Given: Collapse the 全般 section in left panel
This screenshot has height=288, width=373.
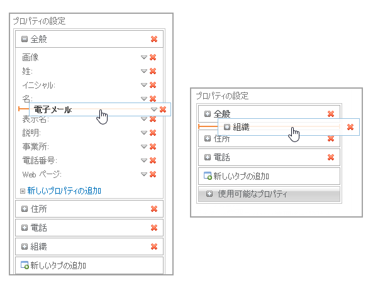Looking at the screenshot, I should [x=25, y=39].
